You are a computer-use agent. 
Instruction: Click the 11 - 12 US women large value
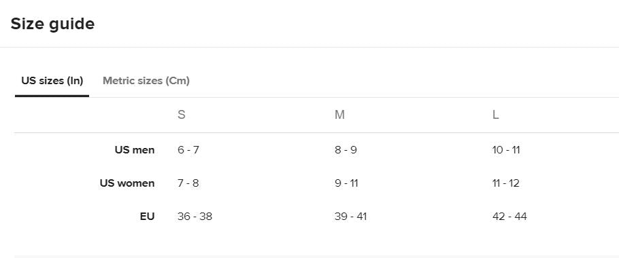click(x=505, y=183)
